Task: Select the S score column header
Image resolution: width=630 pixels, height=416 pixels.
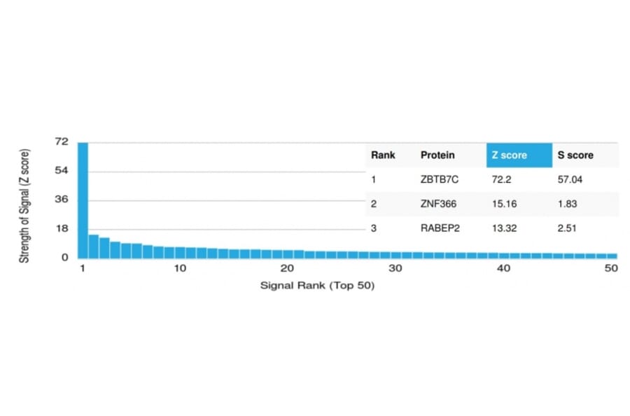Action: [x=575, y=155]
